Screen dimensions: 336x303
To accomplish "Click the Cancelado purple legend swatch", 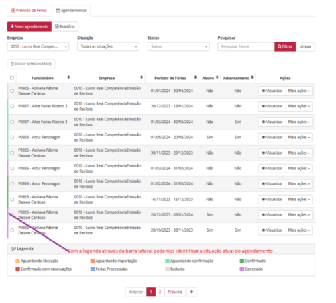I will [242, 269].
